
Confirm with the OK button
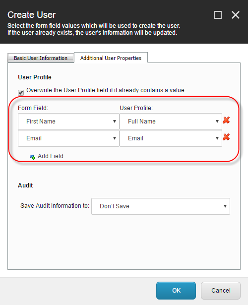[176, 291]
